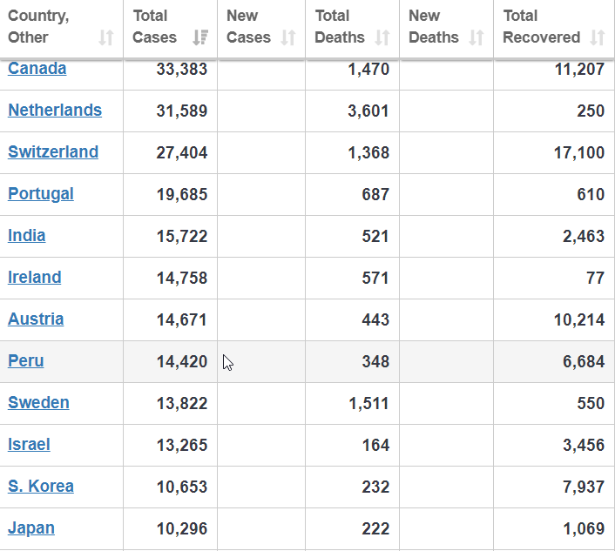Open the Austria link
This screenshot has width=615, height=551.
point(36,319)
